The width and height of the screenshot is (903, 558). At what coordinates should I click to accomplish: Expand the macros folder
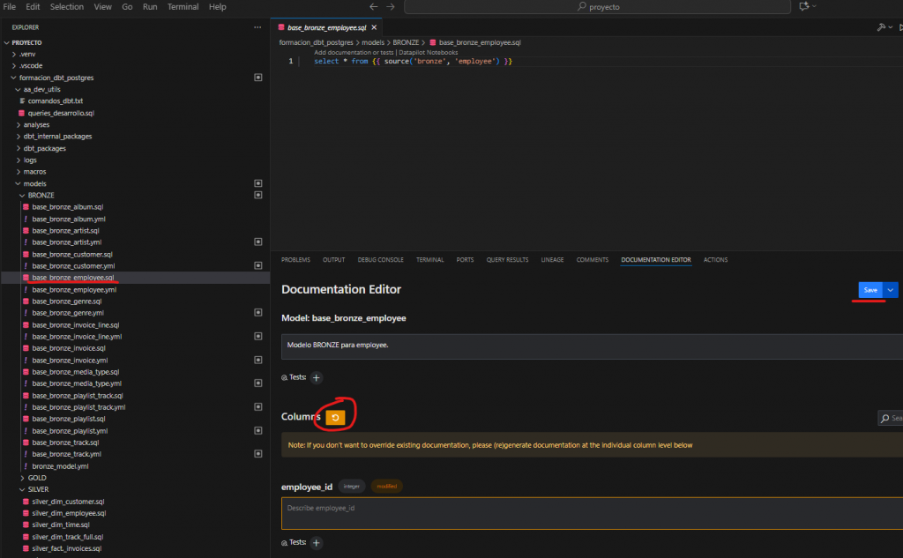(34, 172)
